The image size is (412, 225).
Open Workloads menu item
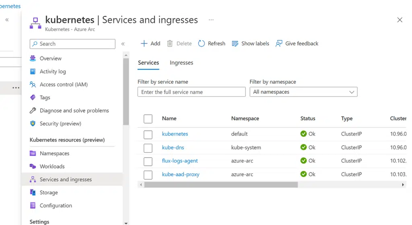(52, 166)
